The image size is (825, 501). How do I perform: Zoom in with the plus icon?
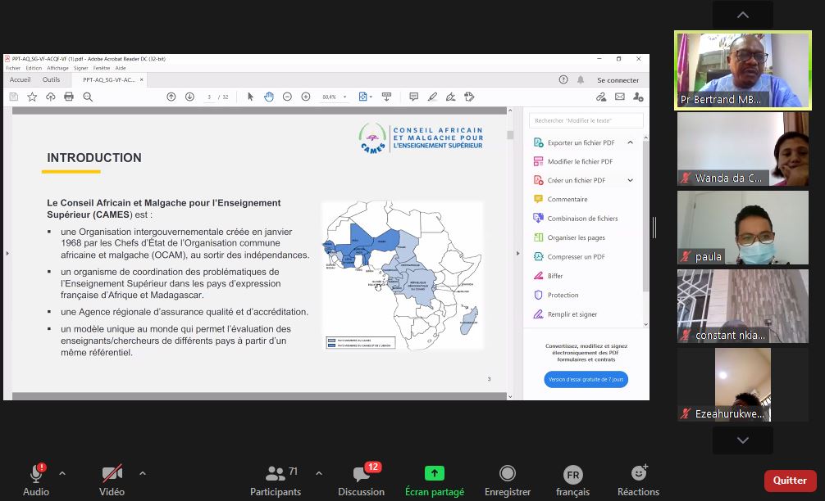coord(306,97)
